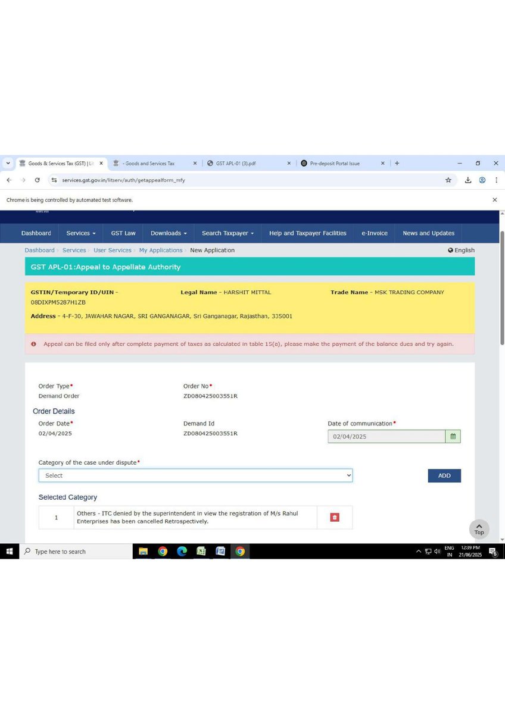Open the Chrome downloads icon
505x714 pixels.
coord(468,180)
